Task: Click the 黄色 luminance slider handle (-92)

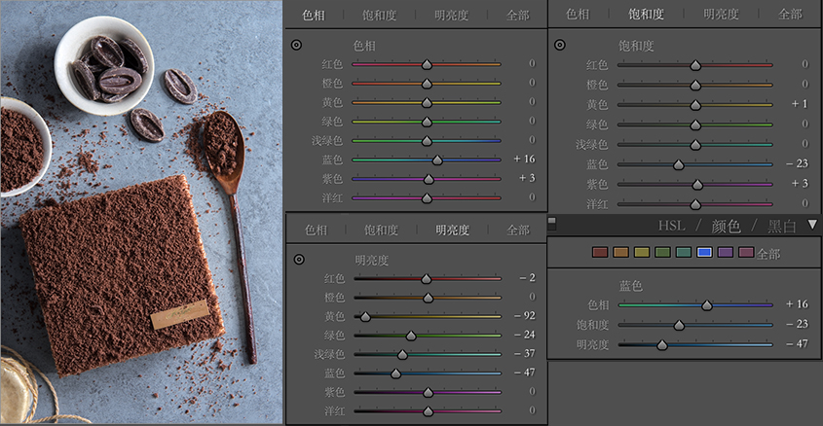Action: 365,316
